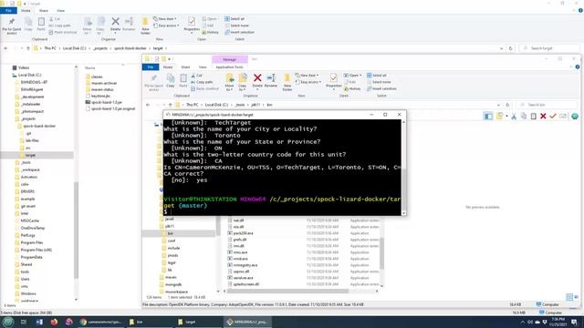
Task: Toggle preview pane icon in bin window toolbar
Action: click(488, 117)
